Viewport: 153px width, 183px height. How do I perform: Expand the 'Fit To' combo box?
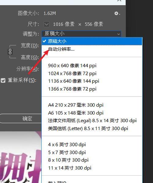point(81,34)
